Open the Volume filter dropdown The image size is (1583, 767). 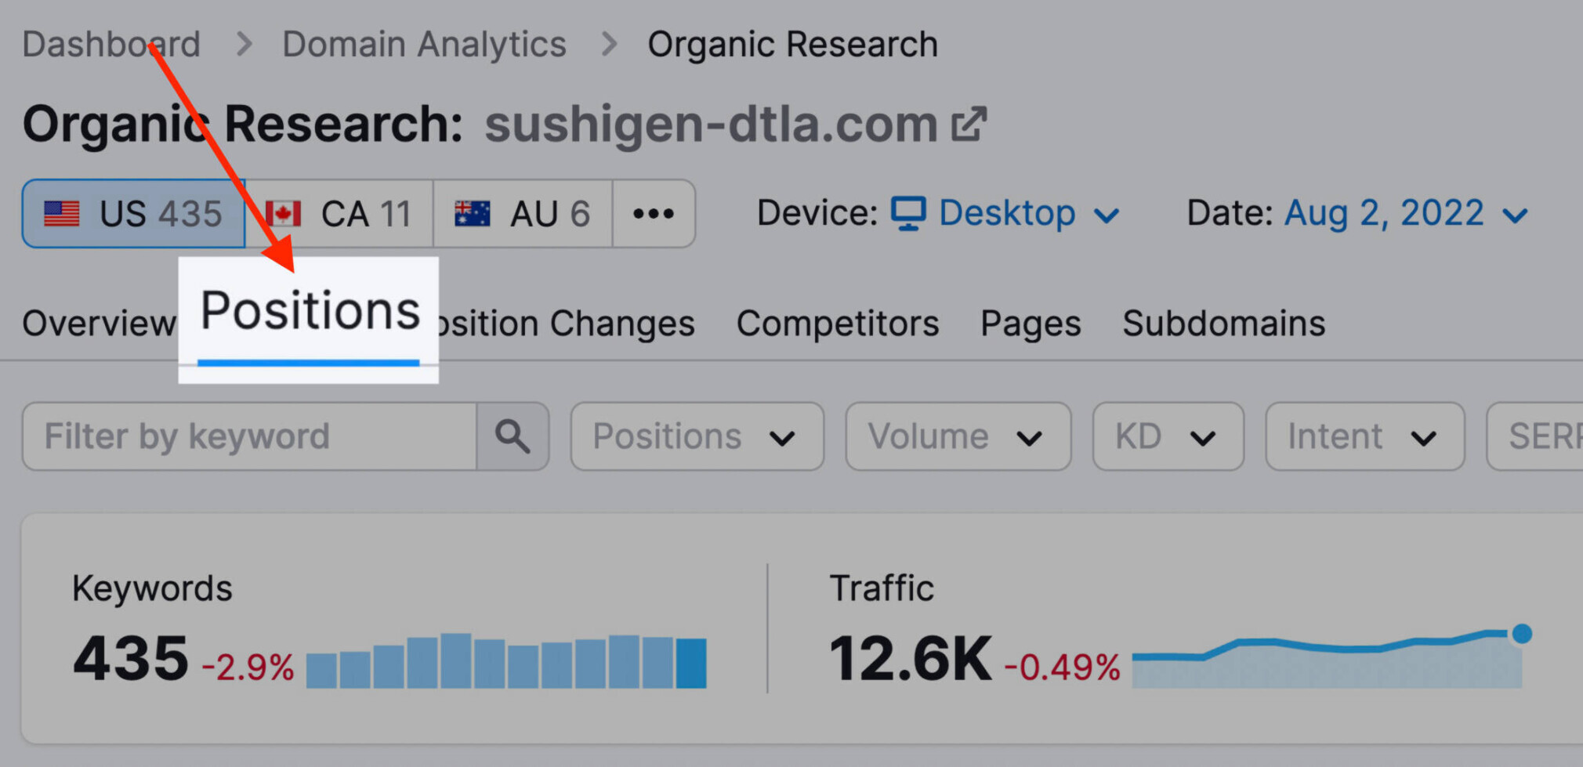pos(958,436)
